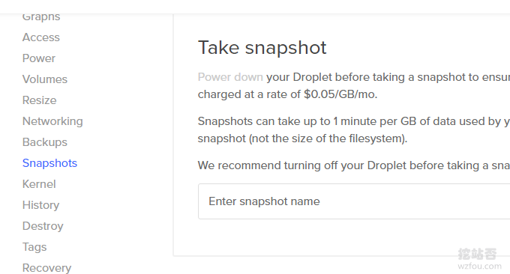510x274 pixels.
Task: Open the Tags page
Action: pyautogui.click(x=34, y=247)
